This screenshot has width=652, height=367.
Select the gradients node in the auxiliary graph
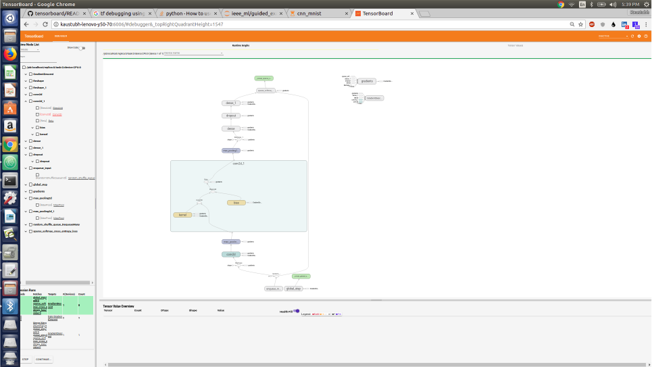[367, 81]
